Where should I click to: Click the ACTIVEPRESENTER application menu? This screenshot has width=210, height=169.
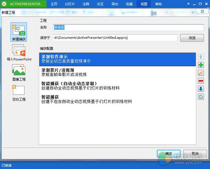(x=24, y=4)
